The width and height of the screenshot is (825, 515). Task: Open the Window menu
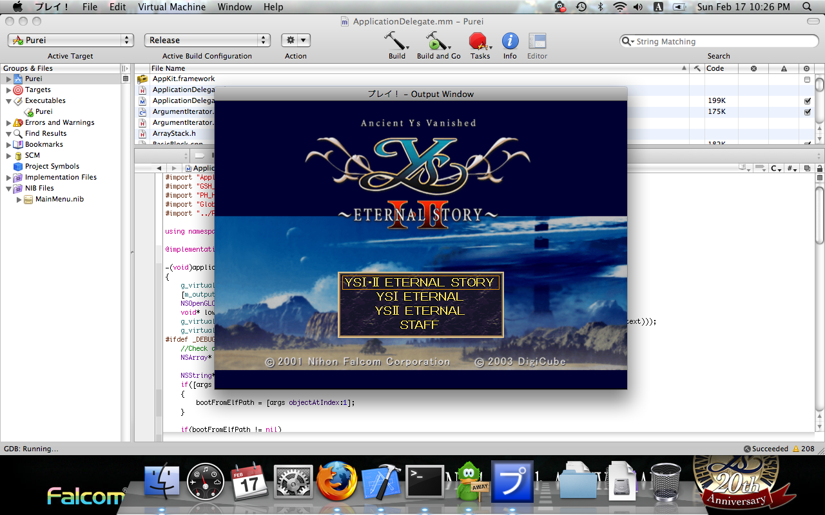(234, 7)
